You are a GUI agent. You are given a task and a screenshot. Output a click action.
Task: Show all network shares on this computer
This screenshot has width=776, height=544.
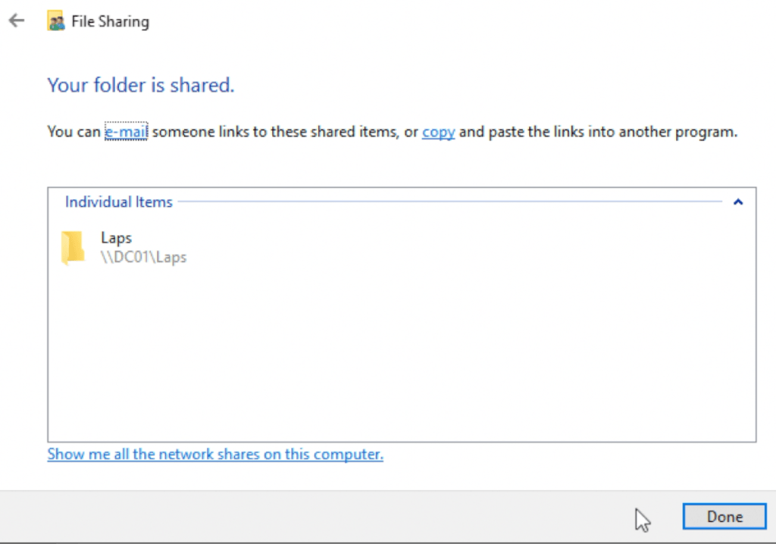[x=214, y=454]
